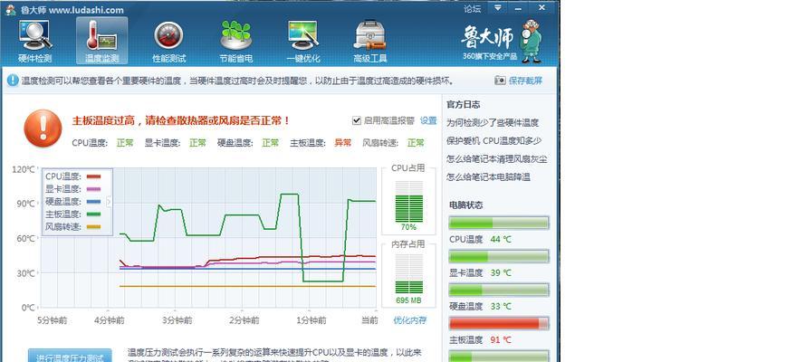The width and height of the screenshot is (805, 362).
Task: Launch 一键优化 one-click optimization
Action: tap(303, 41)
